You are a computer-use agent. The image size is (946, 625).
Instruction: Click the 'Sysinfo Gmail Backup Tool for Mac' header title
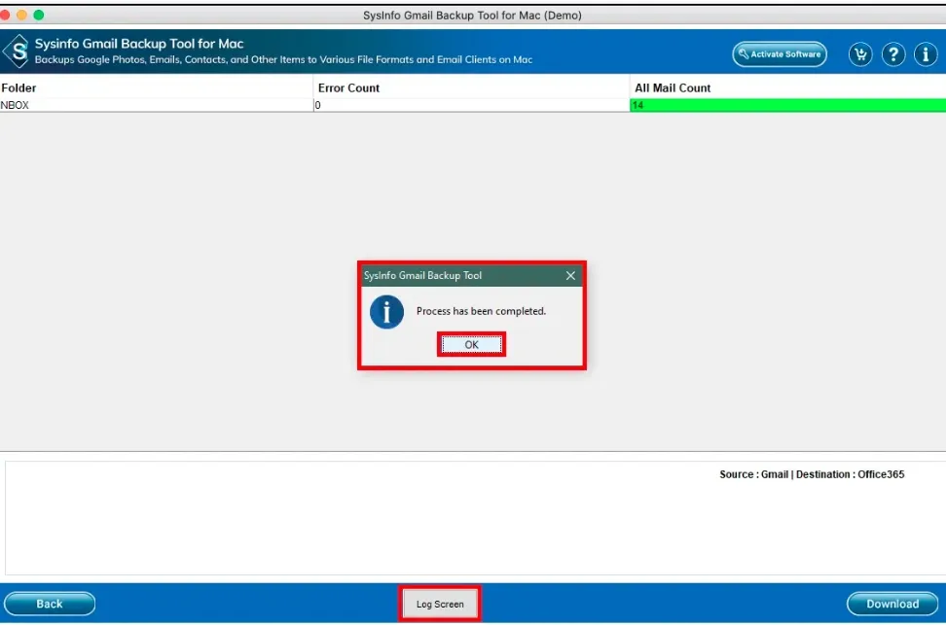(x=139, y=44)
